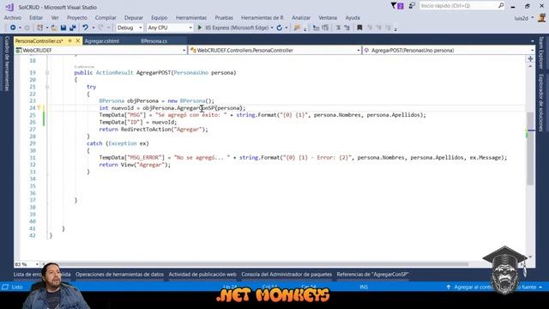The image size is (549, 309).
Task: Collapse the AgregarPOST method outline on line 19
Action: point(47,72)
